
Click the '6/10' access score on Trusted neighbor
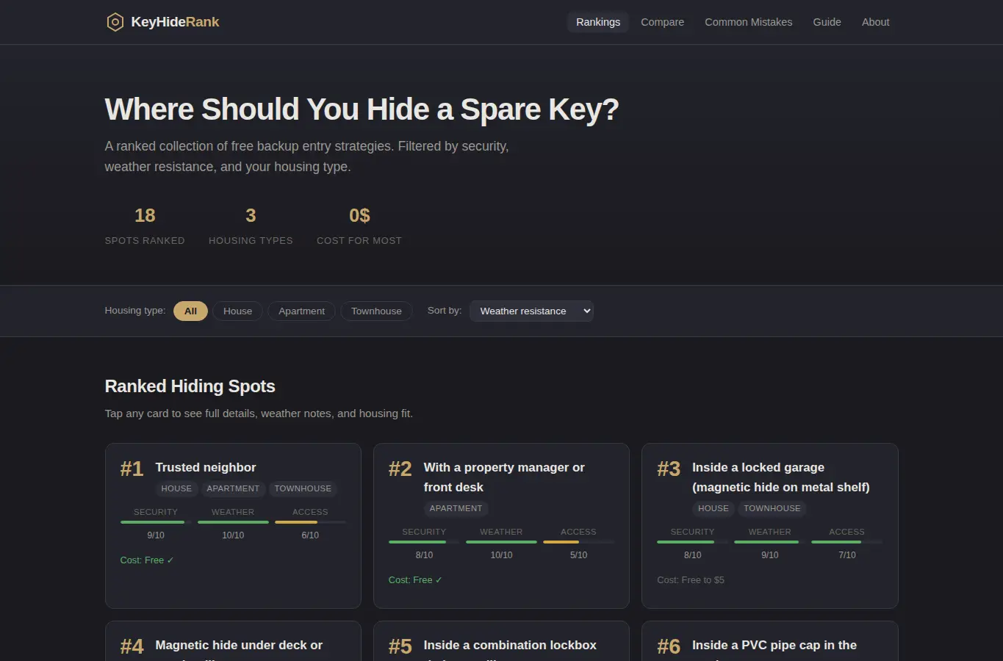[310, 535]
